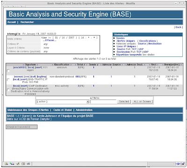Open the Alertes Uniques link

(x=126, y=41)
